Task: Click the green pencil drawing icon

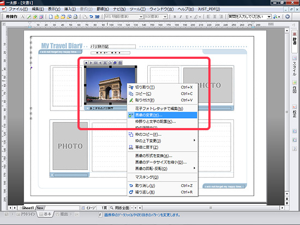Action: coord(29,17)
